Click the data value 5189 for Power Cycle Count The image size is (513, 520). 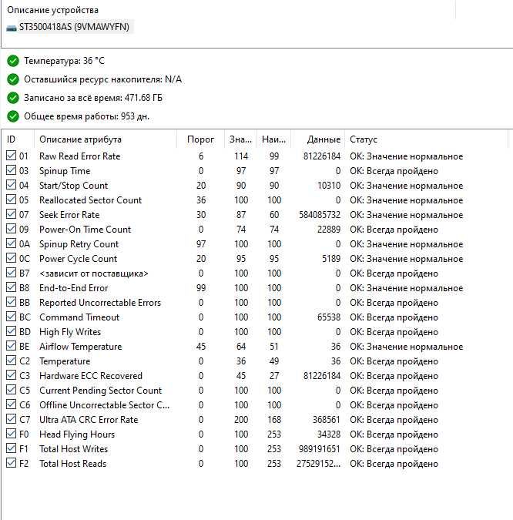[331, 259]
